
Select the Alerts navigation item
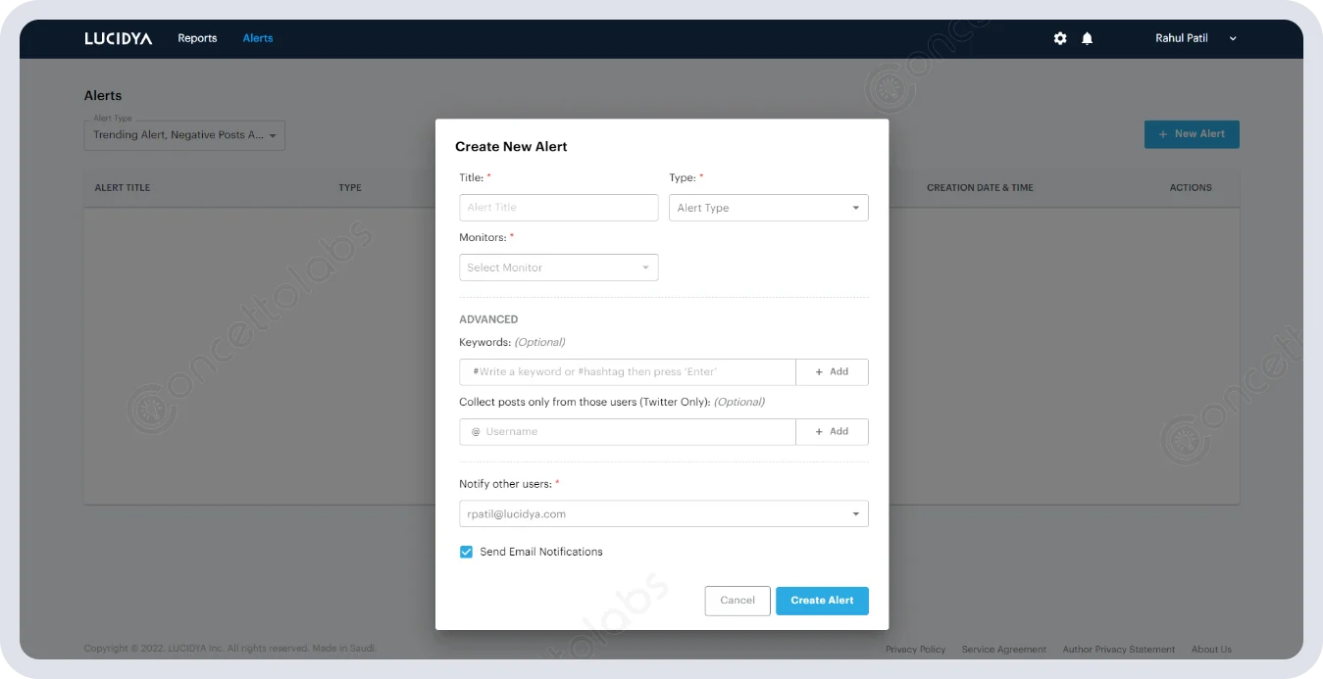257,38
